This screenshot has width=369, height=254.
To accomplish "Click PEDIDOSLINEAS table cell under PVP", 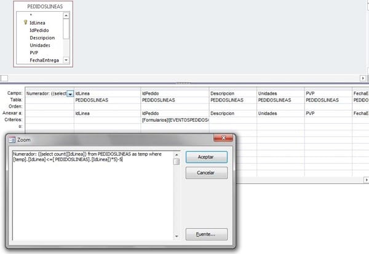I will [328, 100].
